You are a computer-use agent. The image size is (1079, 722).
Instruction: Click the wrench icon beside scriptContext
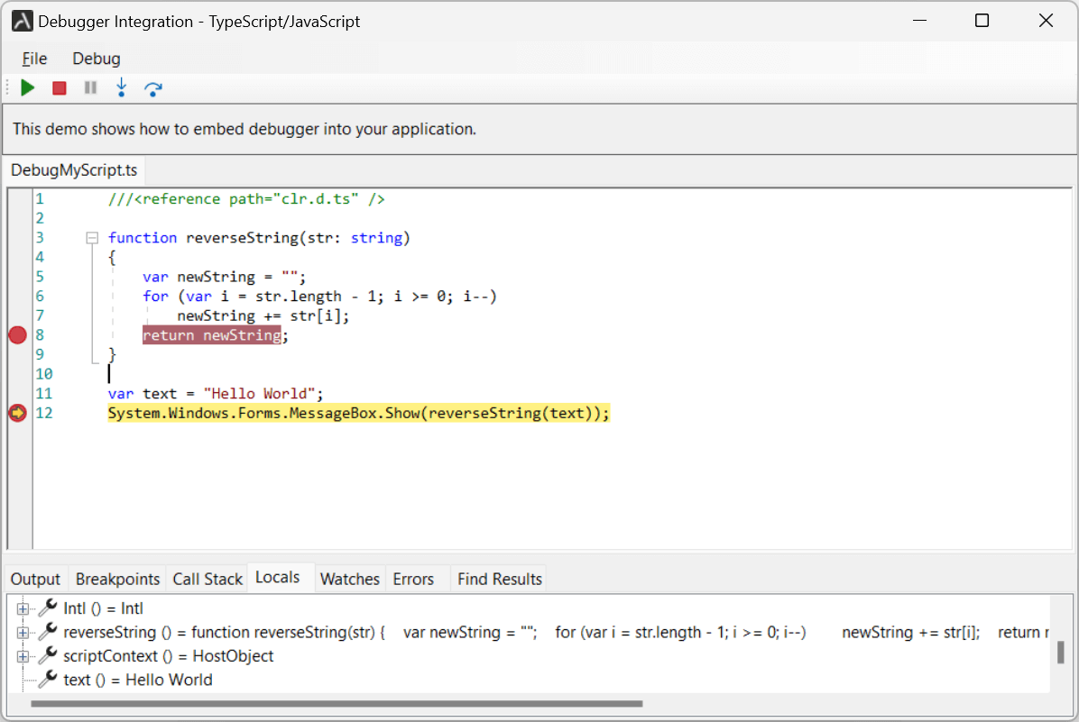48,655
